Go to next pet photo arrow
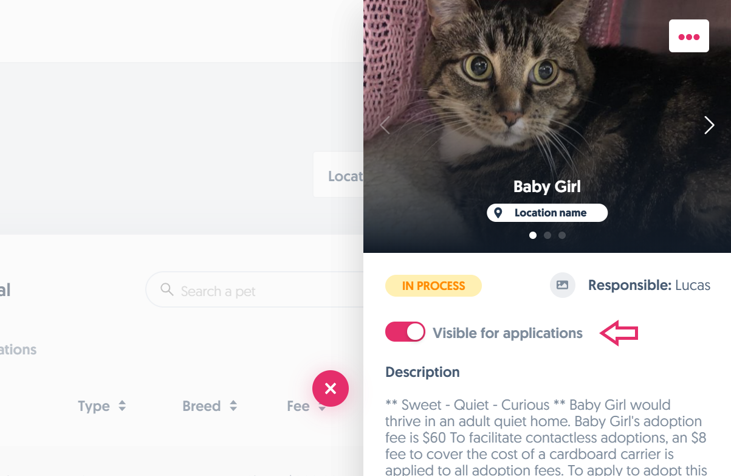Image resolution: width=731 pixels, height=476 pixels. [x=709, y=125]
